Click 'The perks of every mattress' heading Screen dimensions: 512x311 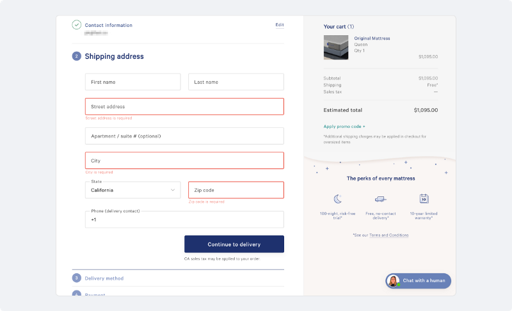click(381, 178)
